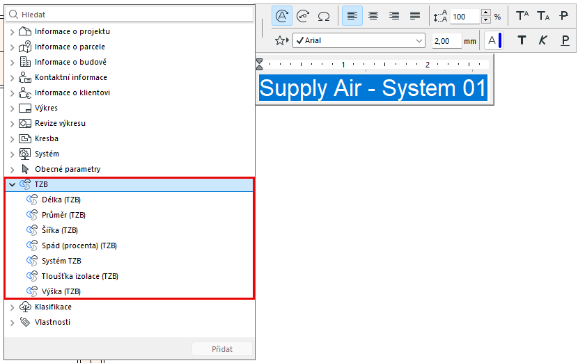This screenshot has height=363, width=578.
Task: Click the Informace o projektu house icon
Action: (x=25, y=31)
